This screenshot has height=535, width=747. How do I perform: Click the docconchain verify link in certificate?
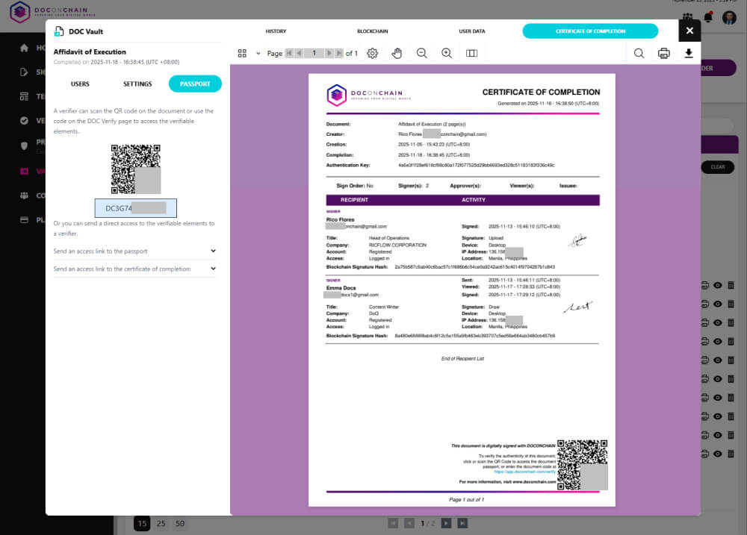pos(524,472)
